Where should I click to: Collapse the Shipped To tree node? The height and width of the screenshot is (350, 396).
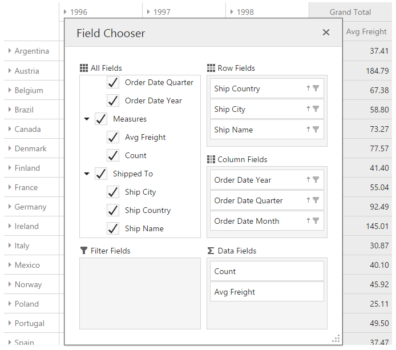point(87,174)
